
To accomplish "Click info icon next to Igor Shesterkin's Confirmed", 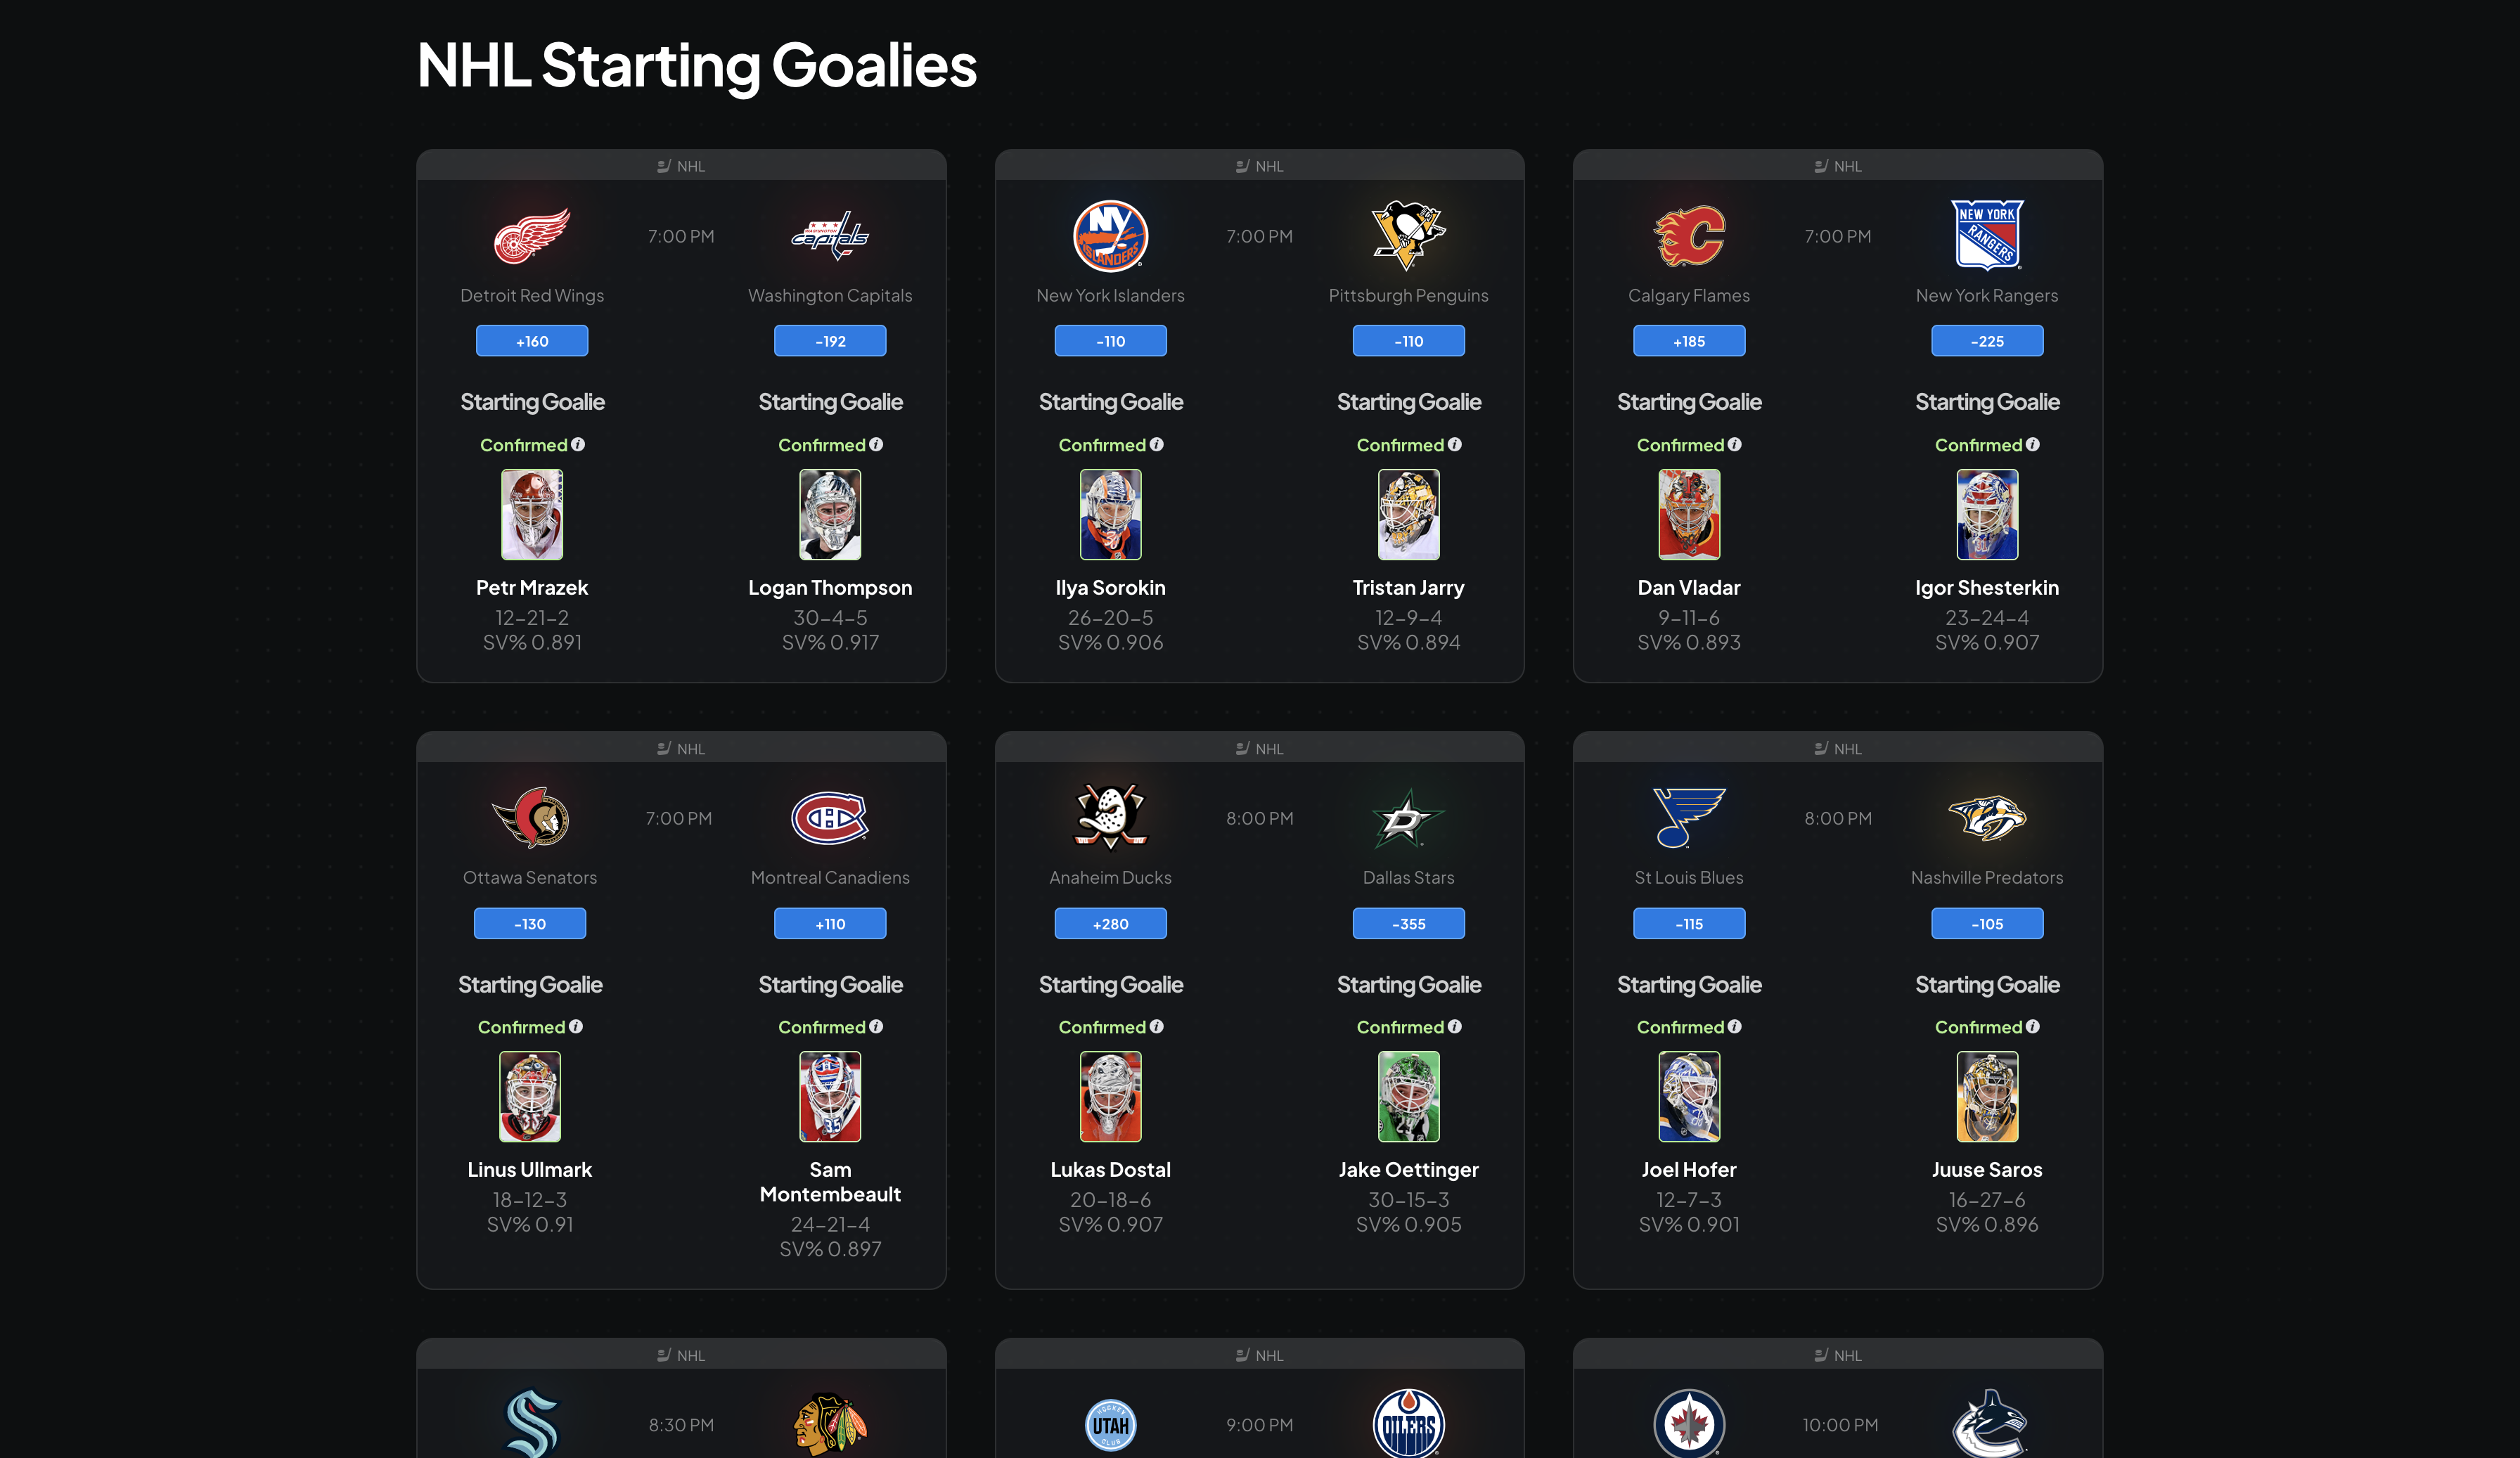I will tap(2033, 445).
